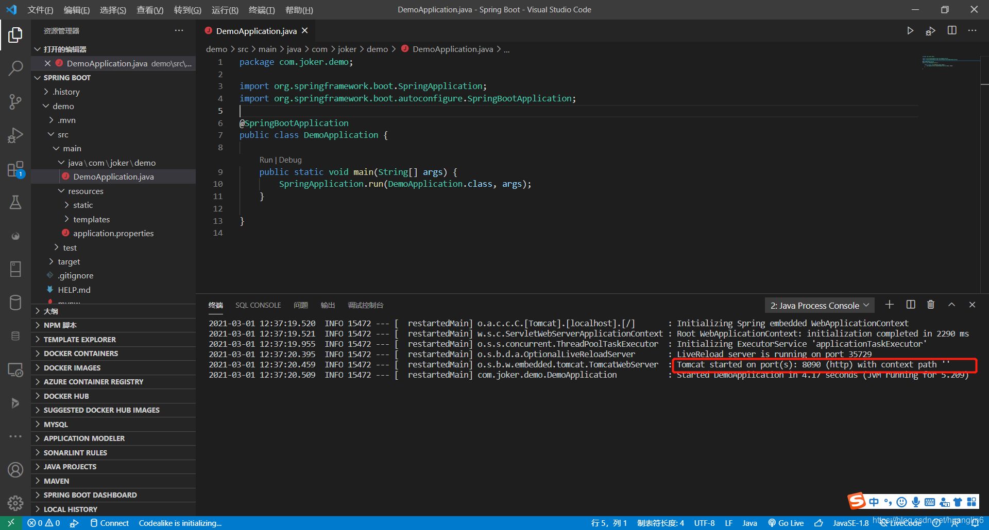989x530 pixels.
Task: Click the Debug code lens above main
Action: [291, 160]
